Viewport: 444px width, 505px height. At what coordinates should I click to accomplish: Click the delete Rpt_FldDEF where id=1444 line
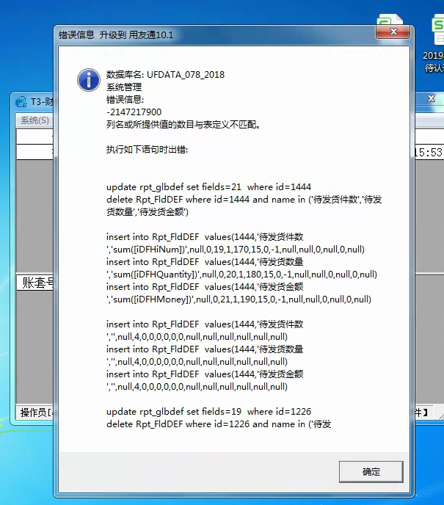[244, 200]
